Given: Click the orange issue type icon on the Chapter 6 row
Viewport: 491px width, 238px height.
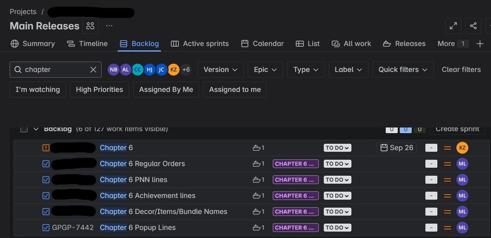Looking at the screenshot, I should pos(46,148).
